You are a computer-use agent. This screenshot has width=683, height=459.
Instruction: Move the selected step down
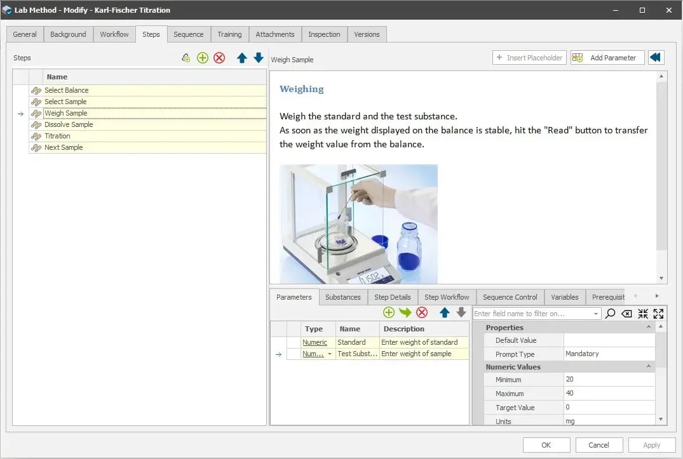(x=259, y=58)
